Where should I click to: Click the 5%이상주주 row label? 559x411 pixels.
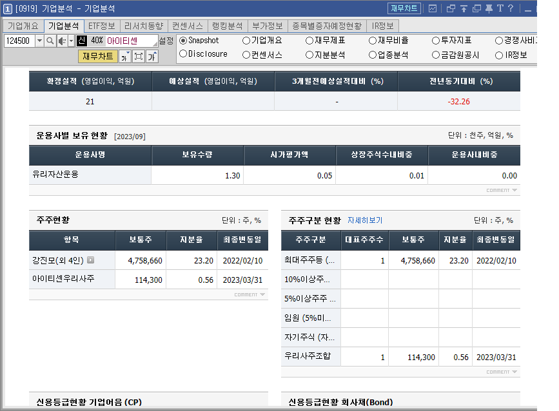click(309, 298)
